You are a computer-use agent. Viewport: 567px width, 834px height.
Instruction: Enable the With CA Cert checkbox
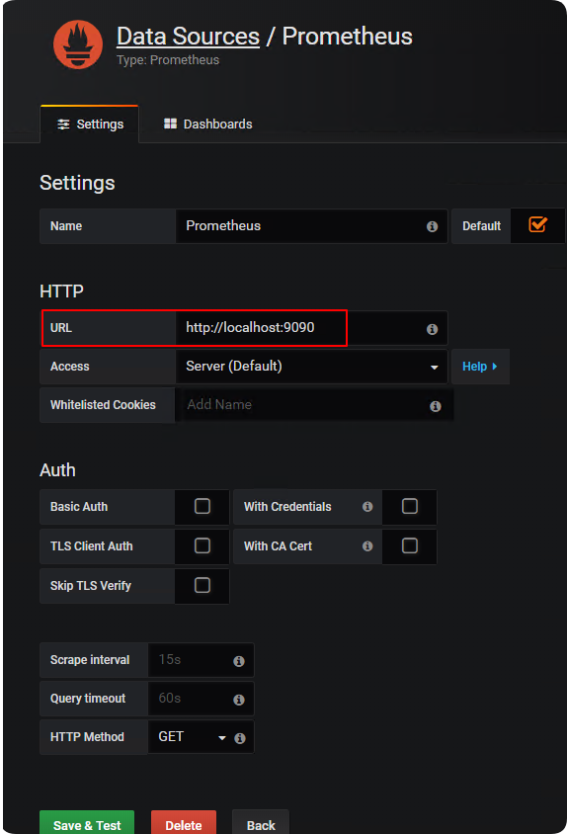click(x=410, y=545)
